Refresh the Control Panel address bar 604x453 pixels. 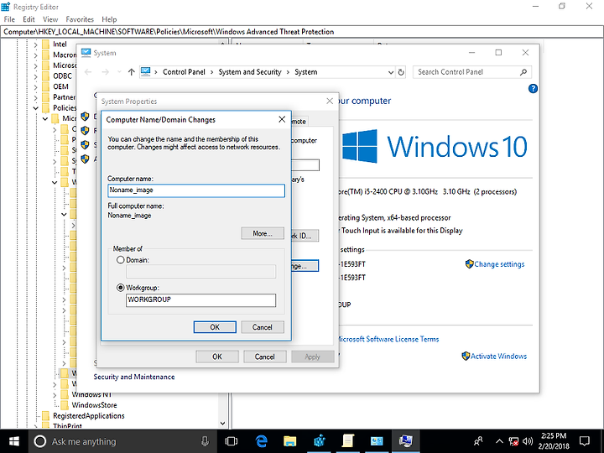(401, 72)
